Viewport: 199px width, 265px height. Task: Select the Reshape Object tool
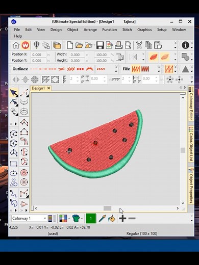pyautogui.click(x=14, y=102)
